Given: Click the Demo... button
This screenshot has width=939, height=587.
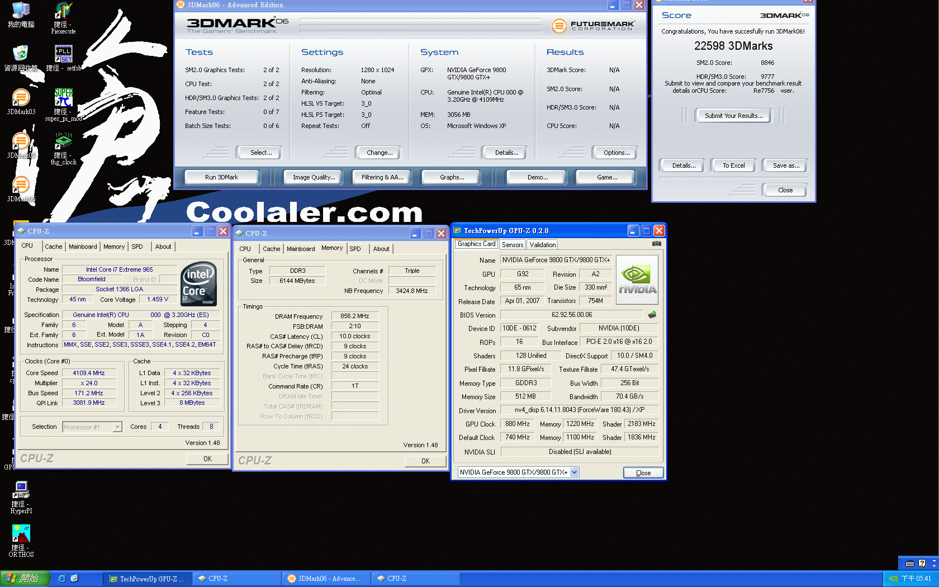Looking at the screenshot, I should [538, 177].
